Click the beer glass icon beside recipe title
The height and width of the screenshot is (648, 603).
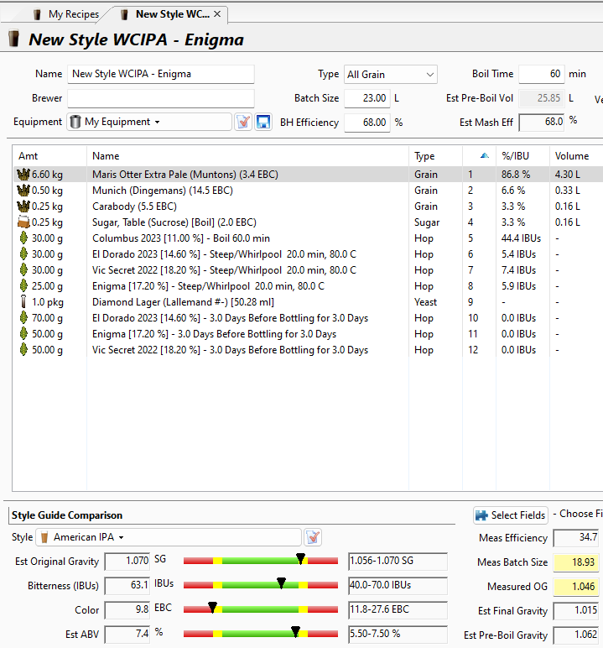[14, 39]
